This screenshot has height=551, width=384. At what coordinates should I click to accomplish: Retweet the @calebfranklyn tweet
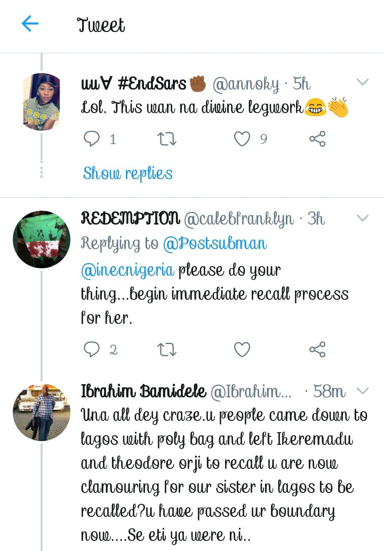coord(167,349)
